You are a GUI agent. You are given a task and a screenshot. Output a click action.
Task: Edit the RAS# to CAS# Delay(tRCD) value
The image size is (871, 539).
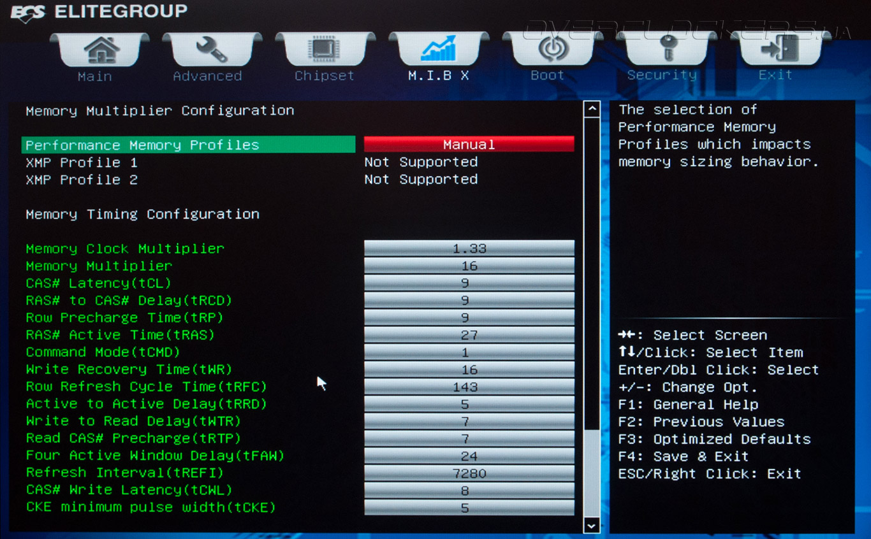(x=469, y=300)
